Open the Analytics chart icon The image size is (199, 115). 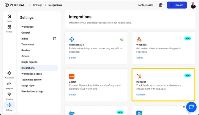click(x=9, y=84)
